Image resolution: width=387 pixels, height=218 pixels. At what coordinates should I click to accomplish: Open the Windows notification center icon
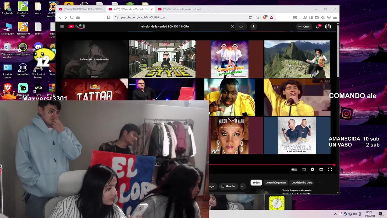tap(381, 214)
